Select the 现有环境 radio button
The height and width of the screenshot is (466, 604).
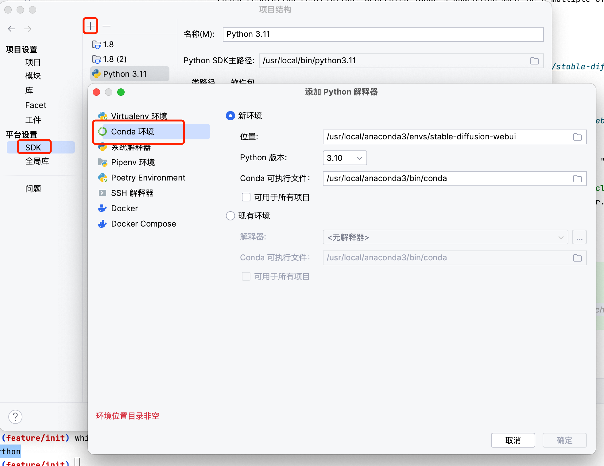coord(230,216)
